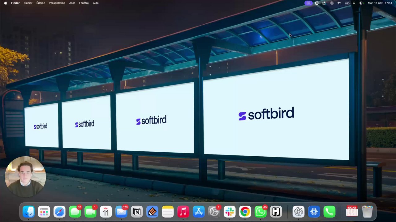Open Mail with 670 unread badge

pos(121,212)
